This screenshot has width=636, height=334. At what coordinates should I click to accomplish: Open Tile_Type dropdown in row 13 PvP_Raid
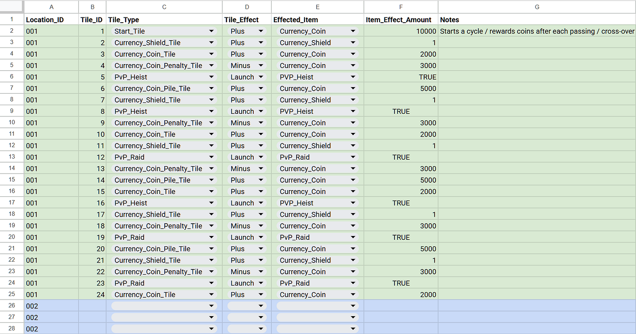[x=211, y=157]
